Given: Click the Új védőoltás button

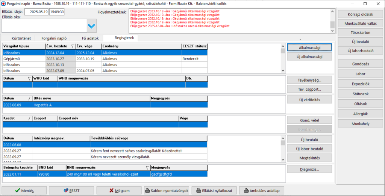Looking at the screenshot, I should (309, 99).
